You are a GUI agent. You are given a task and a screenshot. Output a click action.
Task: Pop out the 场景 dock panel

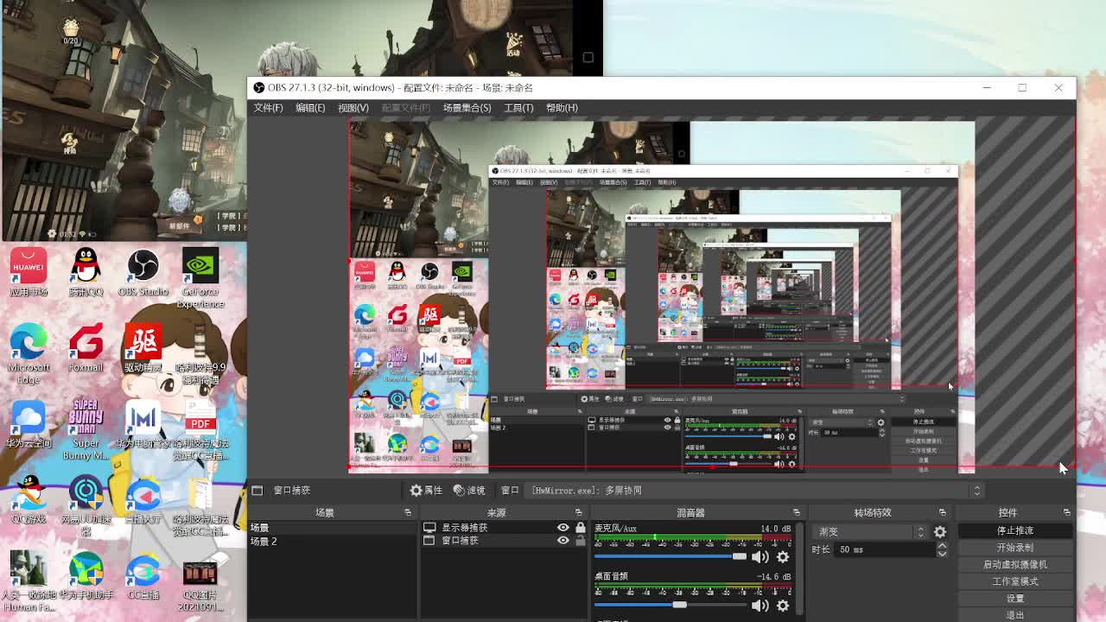tap(408, 512)
